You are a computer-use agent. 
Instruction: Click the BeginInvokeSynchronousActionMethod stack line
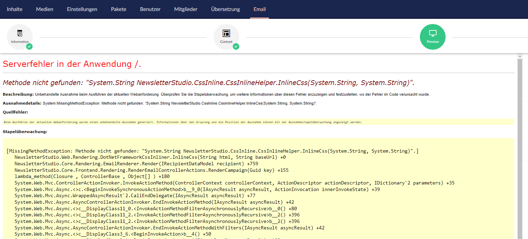tap(197, 189)
